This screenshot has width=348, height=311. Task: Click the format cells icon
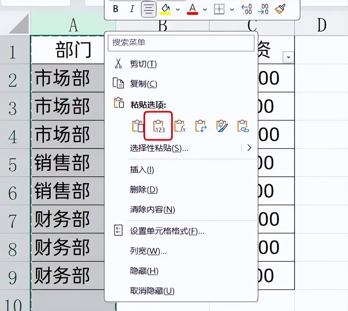(x=118, y=230)
